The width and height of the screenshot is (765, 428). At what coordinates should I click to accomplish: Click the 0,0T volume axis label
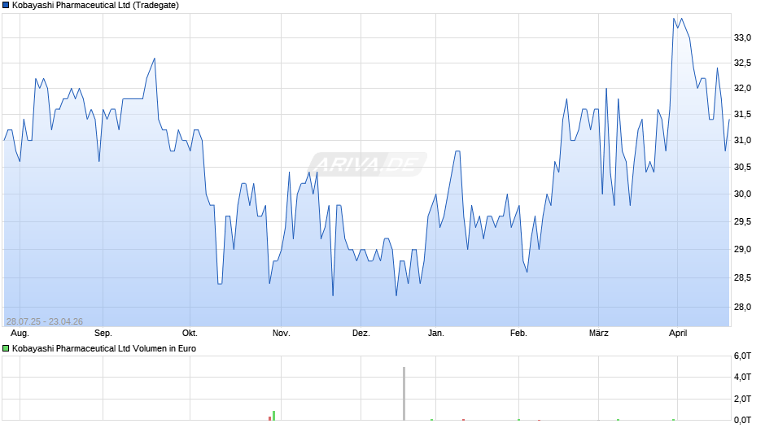pyautogui.click(x=742, y=420)
